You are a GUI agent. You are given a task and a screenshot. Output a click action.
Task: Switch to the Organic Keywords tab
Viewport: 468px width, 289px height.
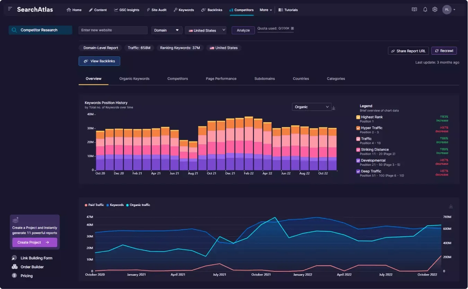134,79
